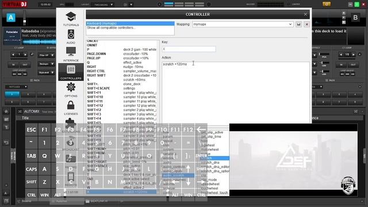Halve the right deck loop length
Image resolution: width=368 pixels, height=207 pixels.
(341, 55)
